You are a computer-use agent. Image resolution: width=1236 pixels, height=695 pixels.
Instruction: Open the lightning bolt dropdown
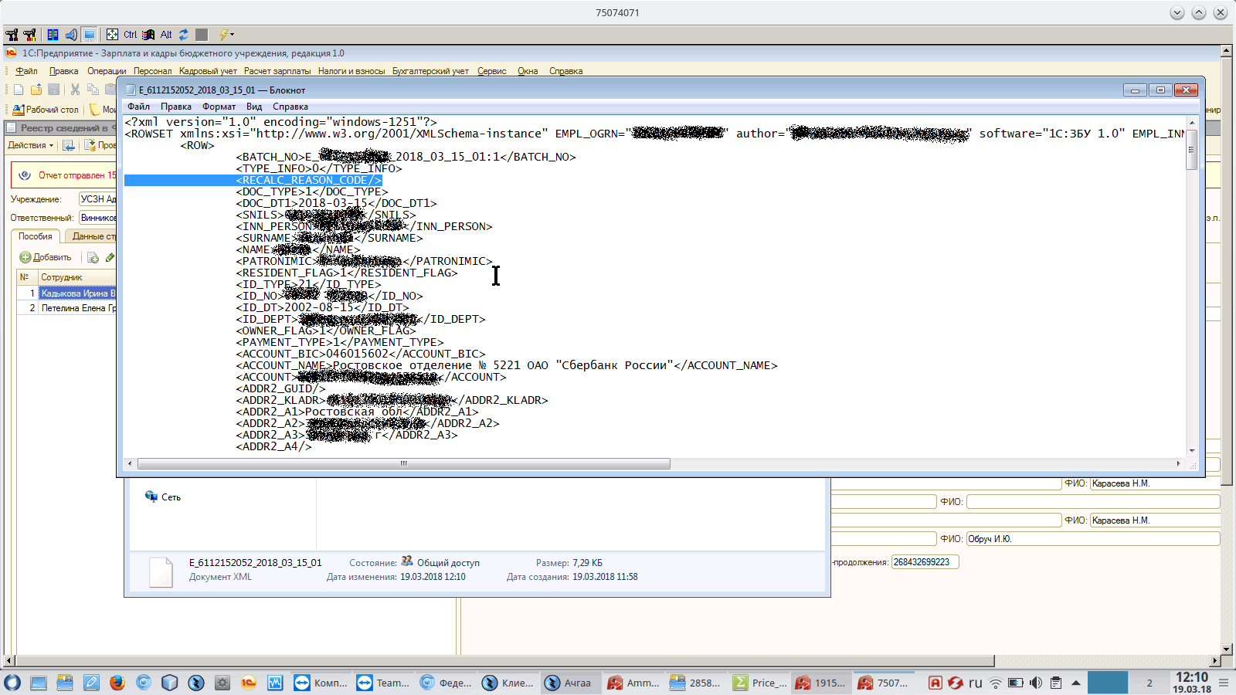(x=226, y=34)
